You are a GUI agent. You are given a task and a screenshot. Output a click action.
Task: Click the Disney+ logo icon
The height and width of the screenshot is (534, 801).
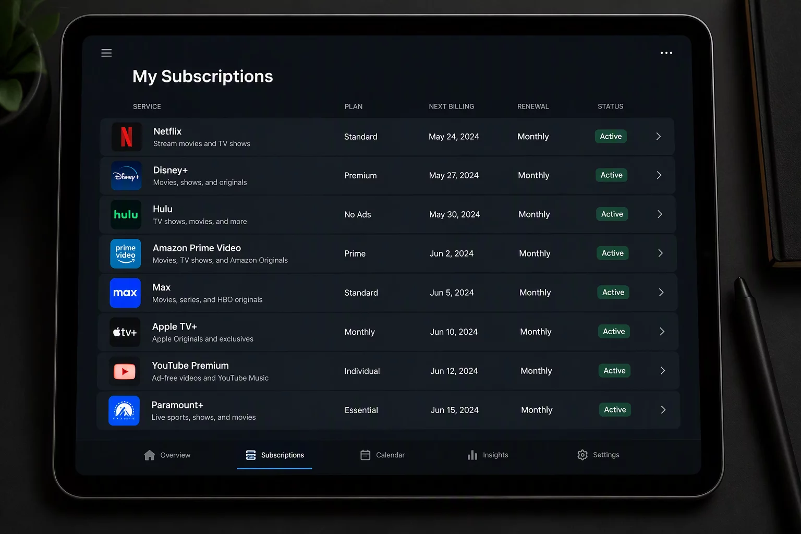click(126, 176)
